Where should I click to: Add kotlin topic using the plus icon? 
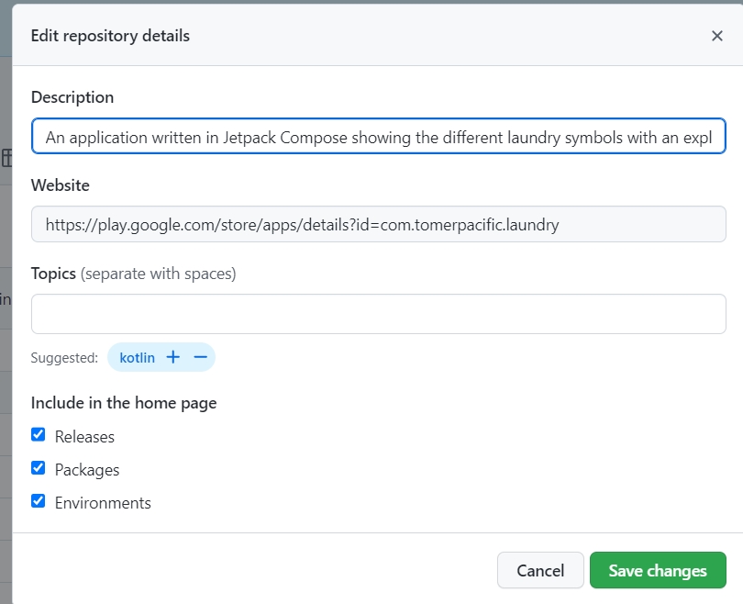[173, 356]
